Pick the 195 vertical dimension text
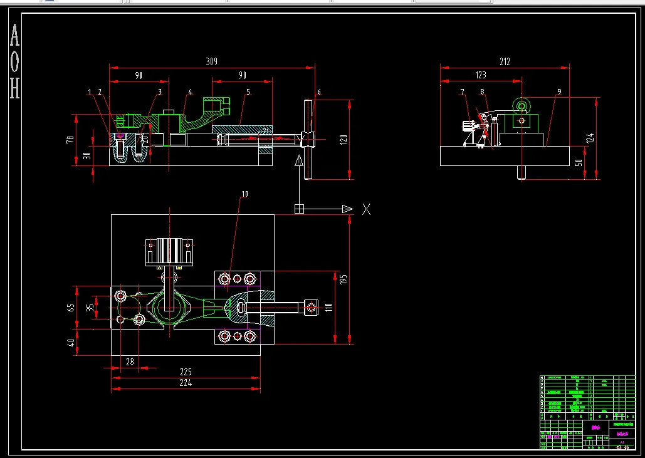The width and height of the screenshot is (645, 458). pyautogui.click(x=344, y=279)
